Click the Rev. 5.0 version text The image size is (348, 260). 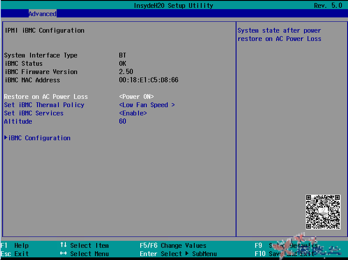tap(328, 5)
